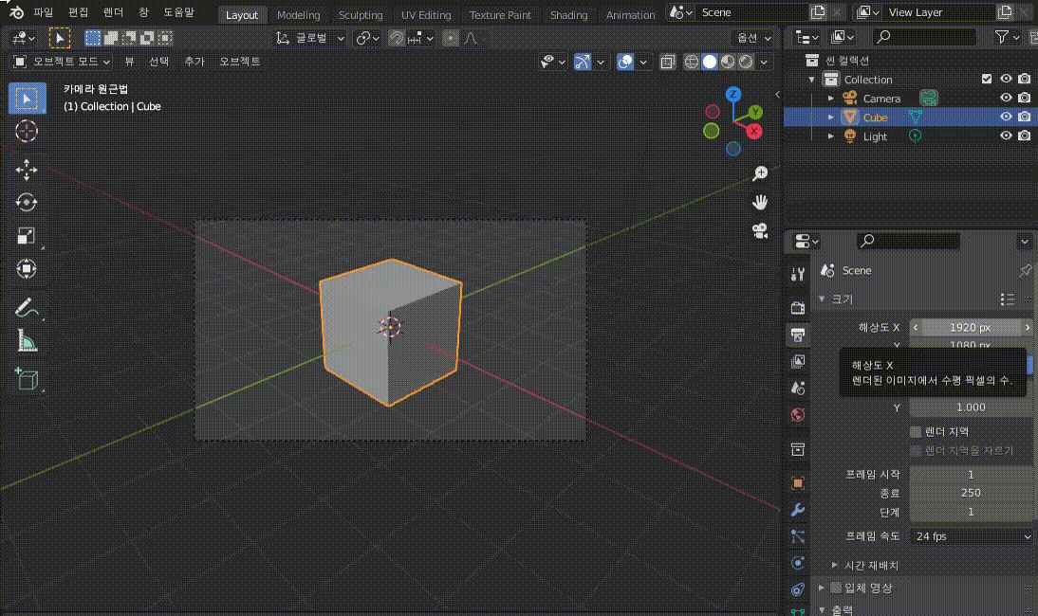
Task: Select the Scale tool
Action: pyautogui.click(x=27, y=235)
